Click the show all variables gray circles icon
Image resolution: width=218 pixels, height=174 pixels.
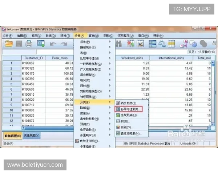coord(203,44)
